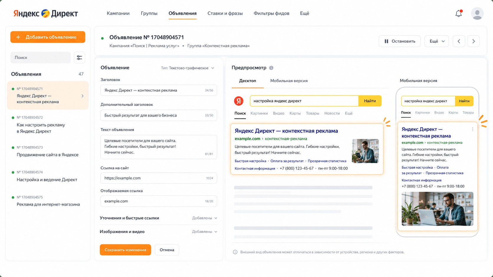Click the green status dot in ad header
Image resolution: width=493 pixels, height=277 pixels.
pos(102,38)
